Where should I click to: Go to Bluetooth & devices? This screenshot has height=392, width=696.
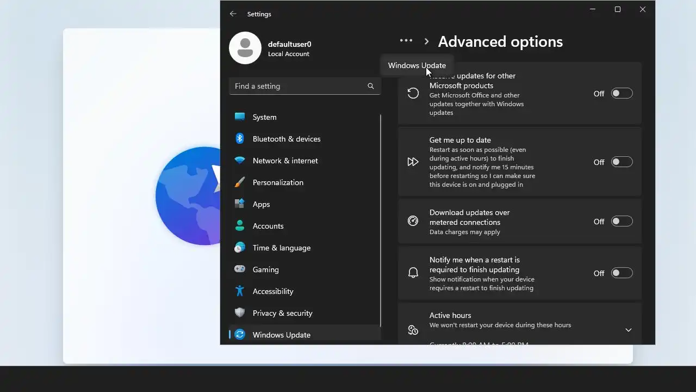[x=305, y=139]
